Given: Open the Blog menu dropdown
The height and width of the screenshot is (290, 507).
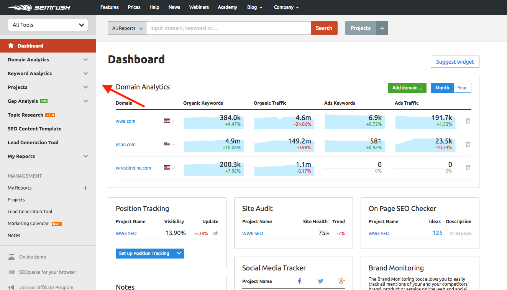Looking at the screenshot, I should click(255, 7).
